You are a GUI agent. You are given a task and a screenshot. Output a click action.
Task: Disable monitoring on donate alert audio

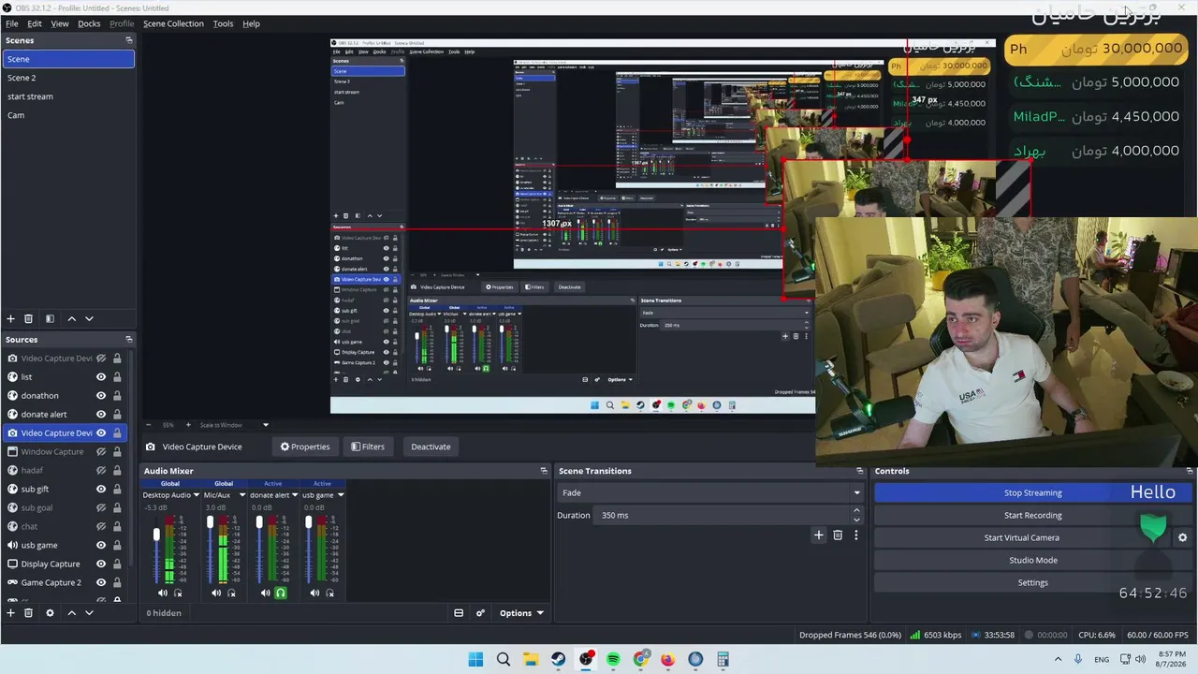280,593
